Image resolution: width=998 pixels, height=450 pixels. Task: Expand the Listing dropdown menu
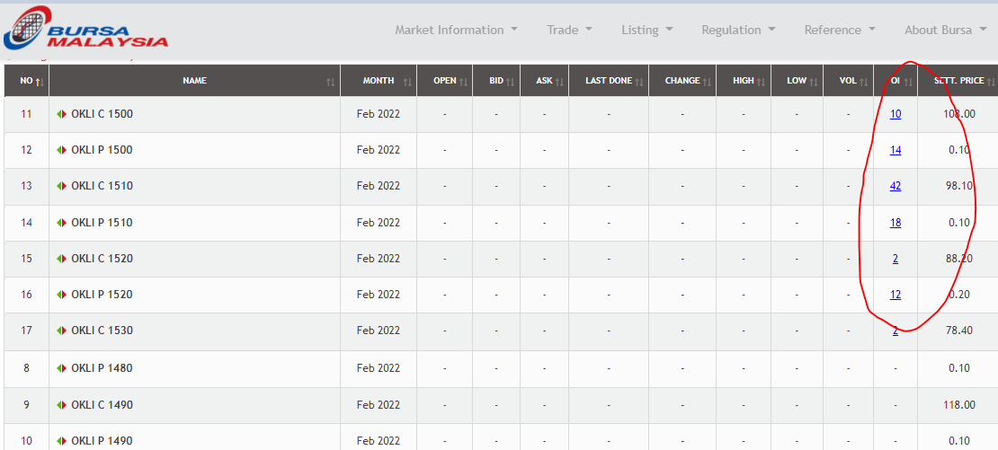click(x=646, y=30)
